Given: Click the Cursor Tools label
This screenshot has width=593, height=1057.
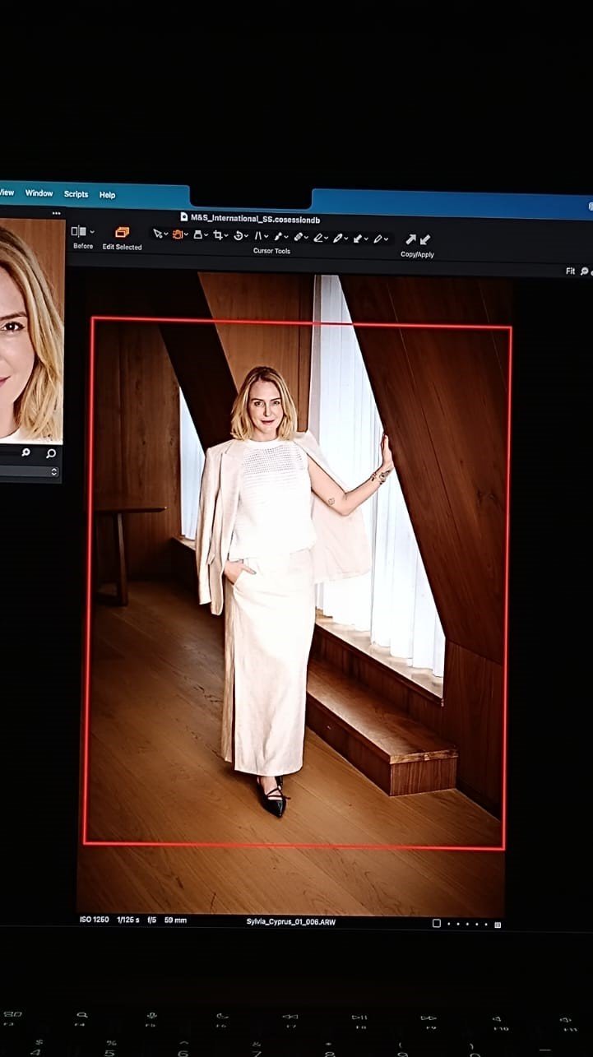Looking at the screenshot, I should coord(271,251).
